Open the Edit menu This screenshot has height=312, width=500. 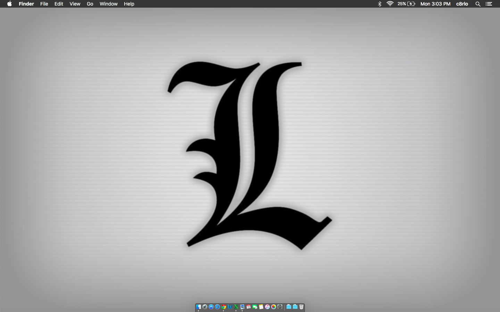[59, 4]
